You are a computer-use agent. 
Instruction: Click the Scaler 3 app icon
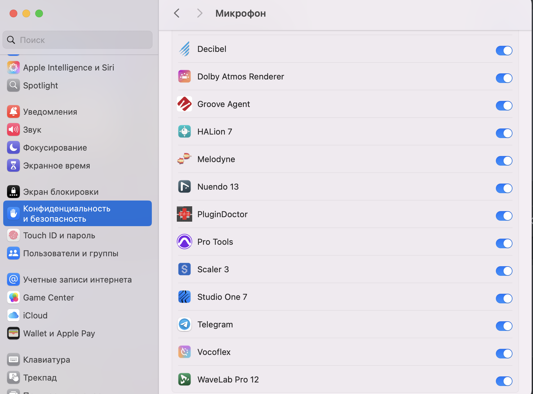(x=184, y=269)
